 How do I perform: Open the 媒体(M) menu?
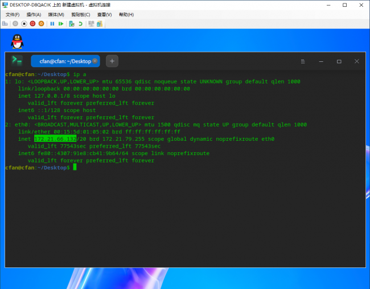[56, 15]
